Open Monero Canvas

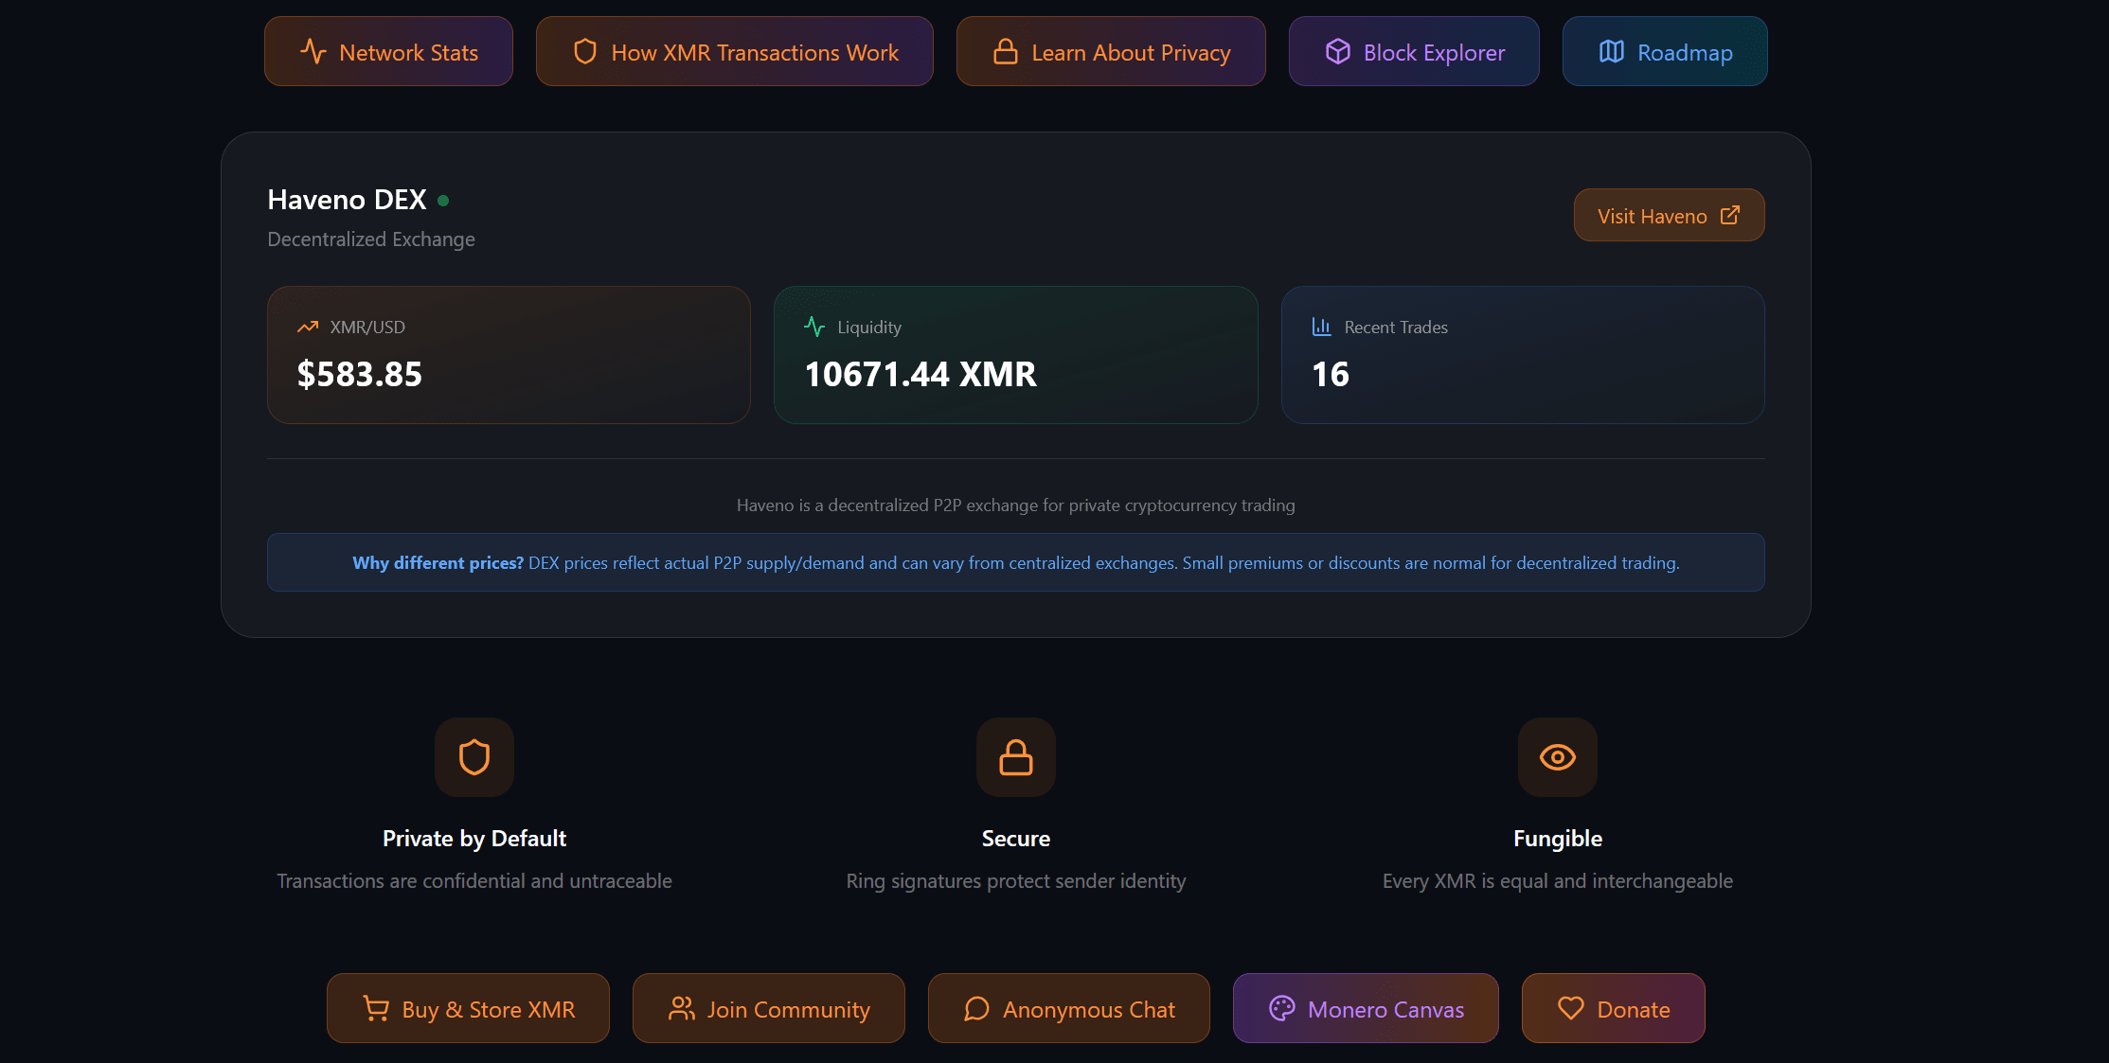[1366, 1009]
